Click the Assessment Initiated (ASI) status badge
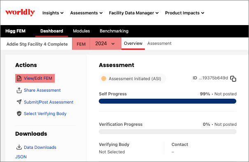This screenshot has width=249, height=162. (133, 79)
